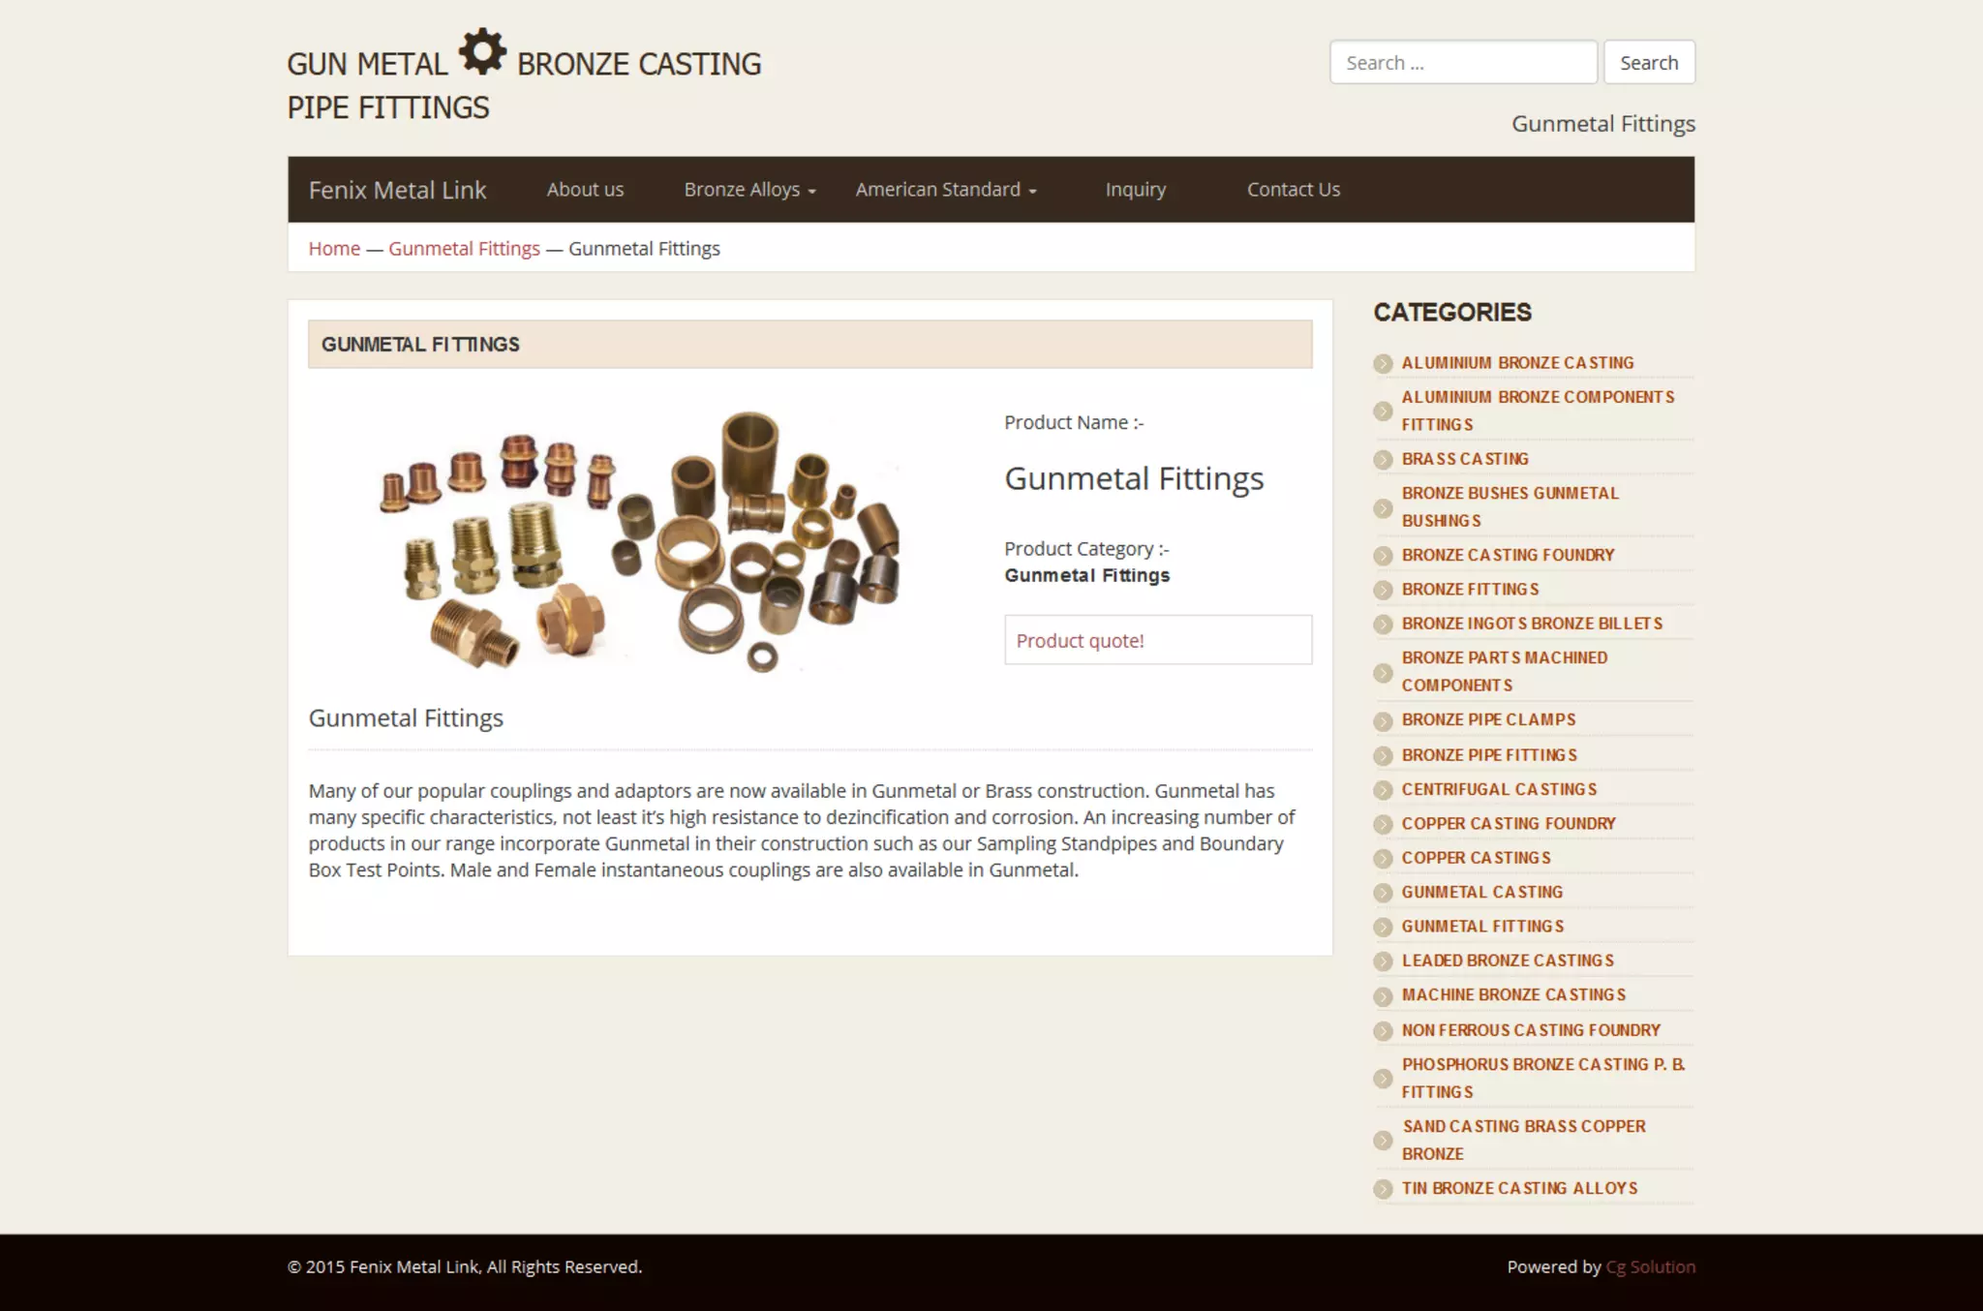Go to Contact Us page
The height and width of the screenshot is (1311, 1983).
tap(1293, 190)
